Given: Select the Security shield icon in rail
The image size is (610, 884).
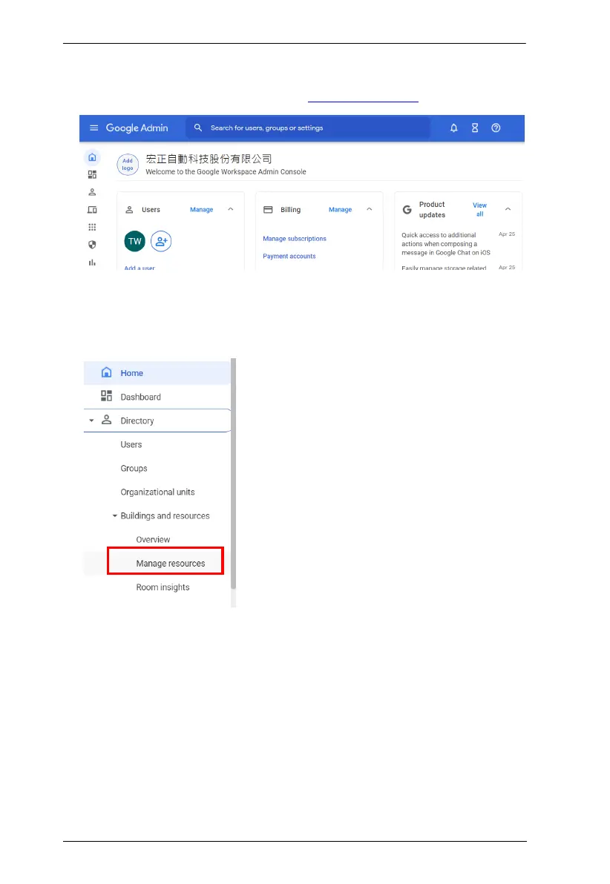Looking at the screenshot, I should (92, 245).
